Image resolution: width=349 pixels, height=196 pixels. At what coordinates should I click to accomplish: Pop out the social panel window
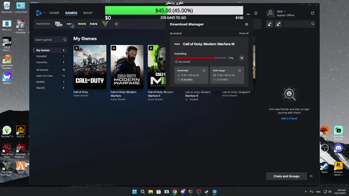click(x=312, y=13)
